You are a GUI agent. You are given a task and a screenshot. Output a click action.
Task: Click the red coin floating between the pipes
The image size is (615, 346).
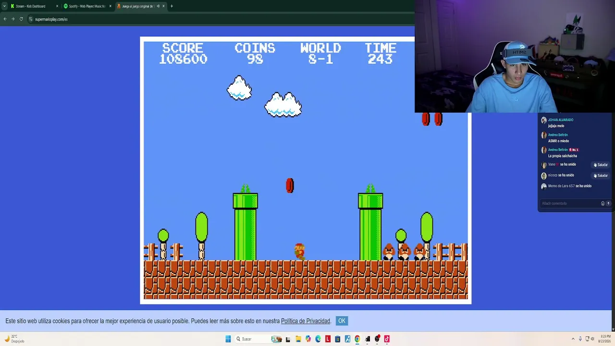[290, 185]
